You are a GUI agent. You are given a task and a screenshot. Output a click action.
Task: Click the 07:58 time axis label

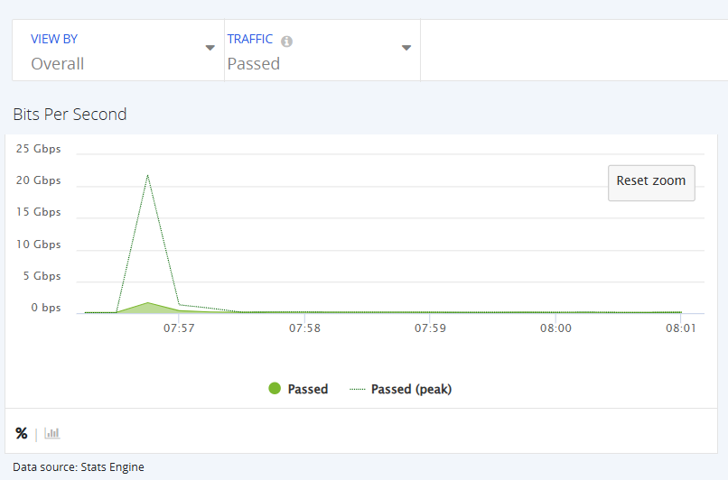coord(304,328)
